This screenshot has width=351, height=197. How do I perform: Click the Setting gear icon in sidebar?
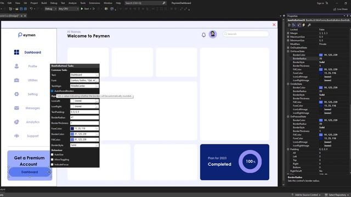tap(16, 94)
